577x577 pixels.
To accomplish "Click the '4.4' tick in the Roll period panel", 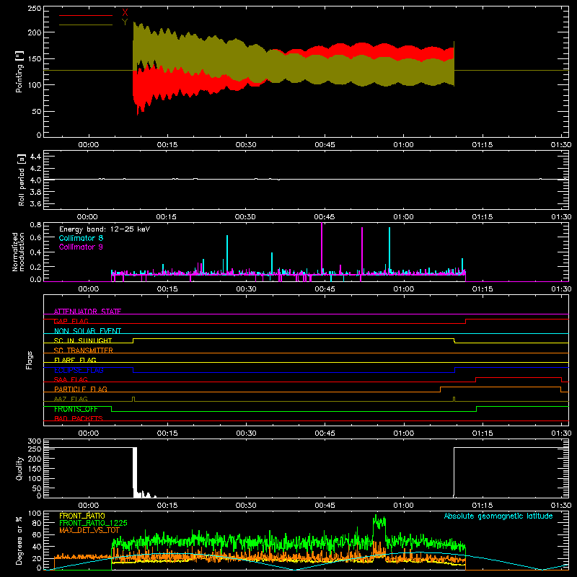I will coord(35,157).
